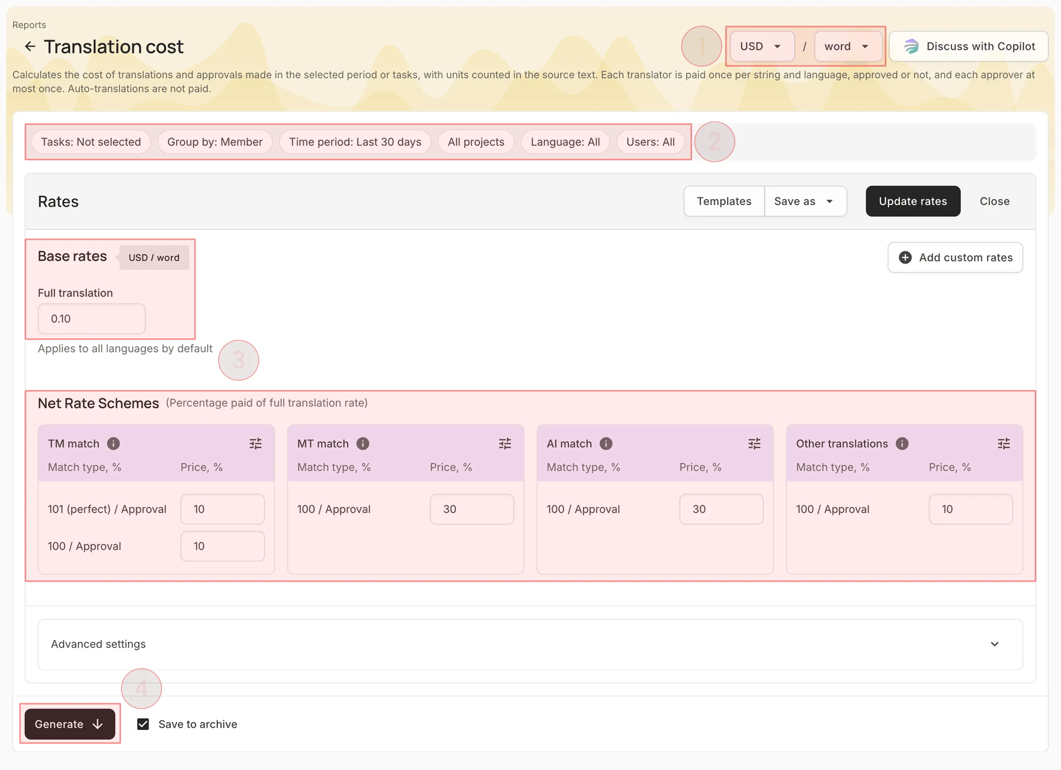The image size is (1061, 770).
Task: Open the All projects filter
Action: [x=476, y=142]
